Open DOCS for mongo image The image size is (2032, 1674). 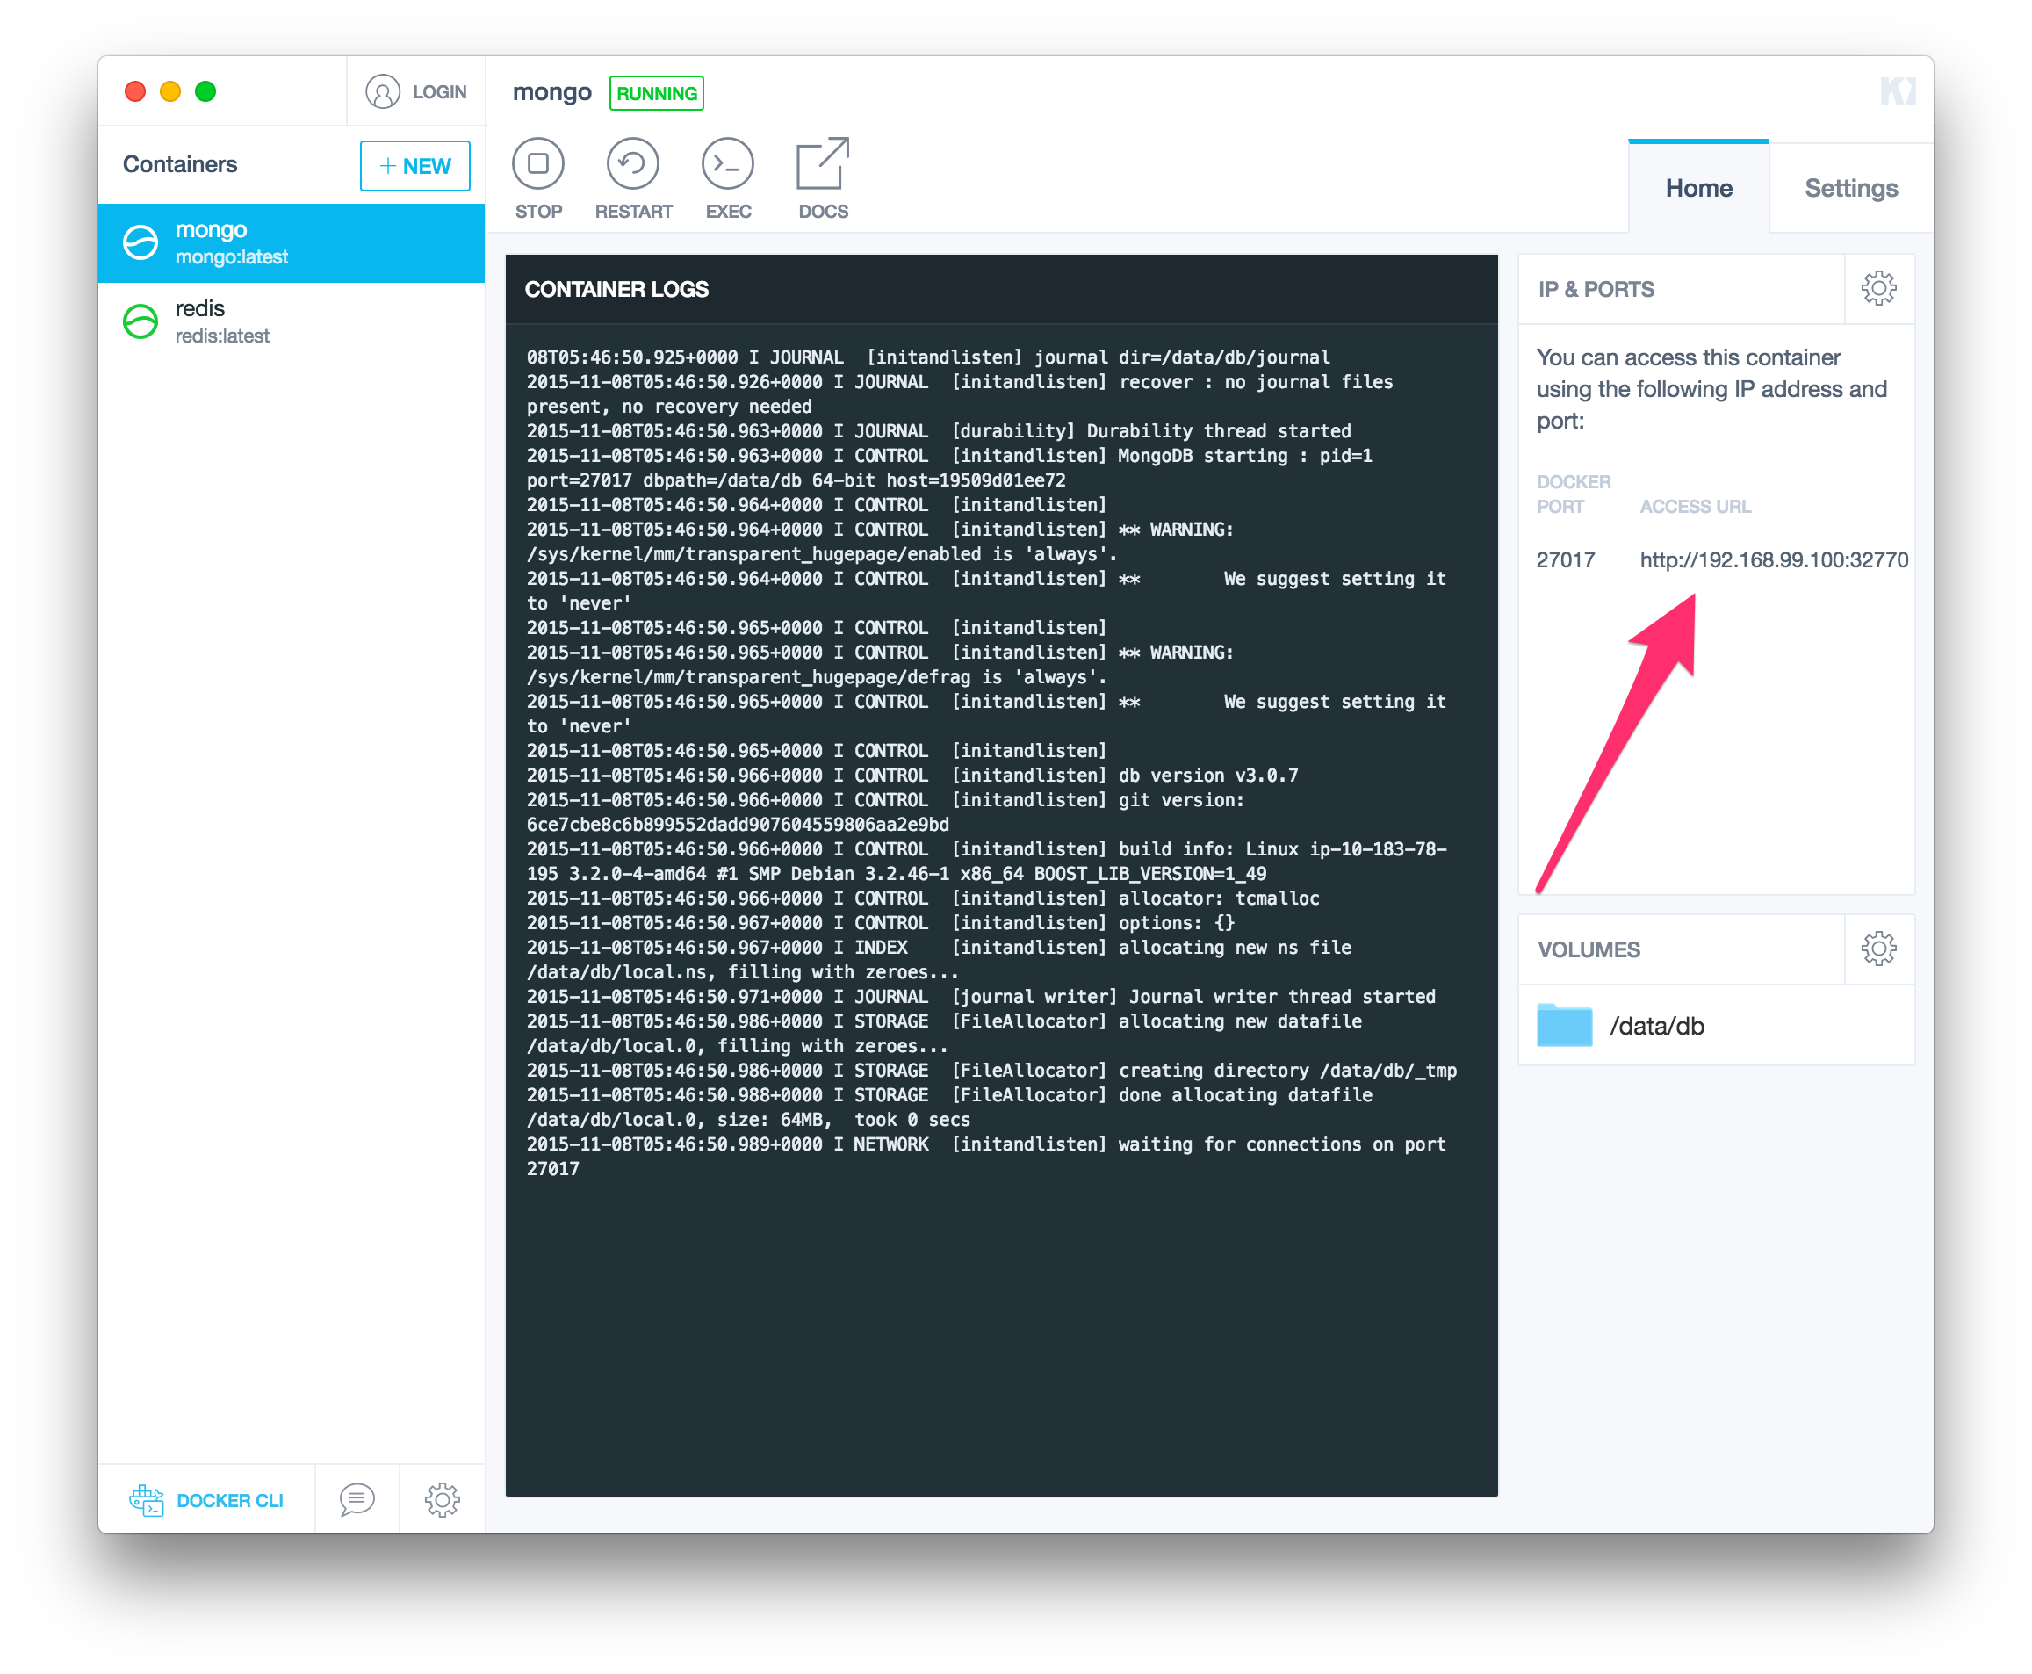click(823, 179)
